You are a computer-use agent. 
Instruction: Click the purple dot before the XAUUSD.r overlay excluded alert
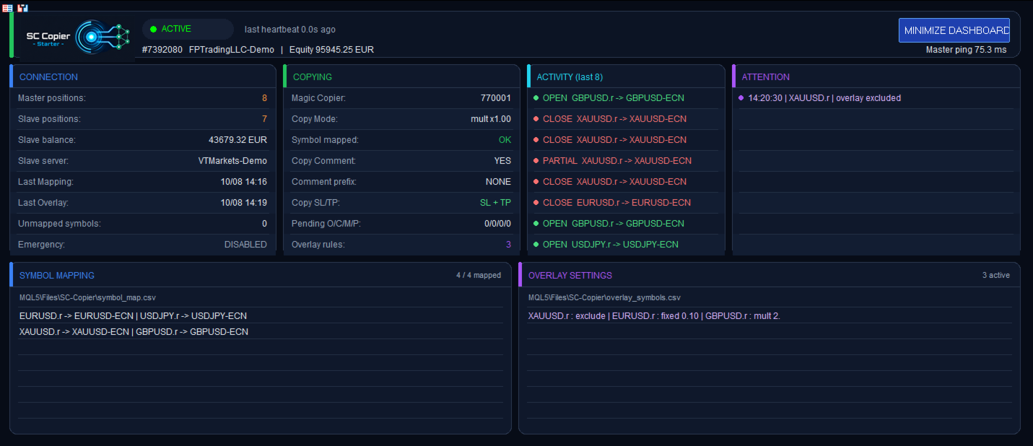tap(741, 98)
